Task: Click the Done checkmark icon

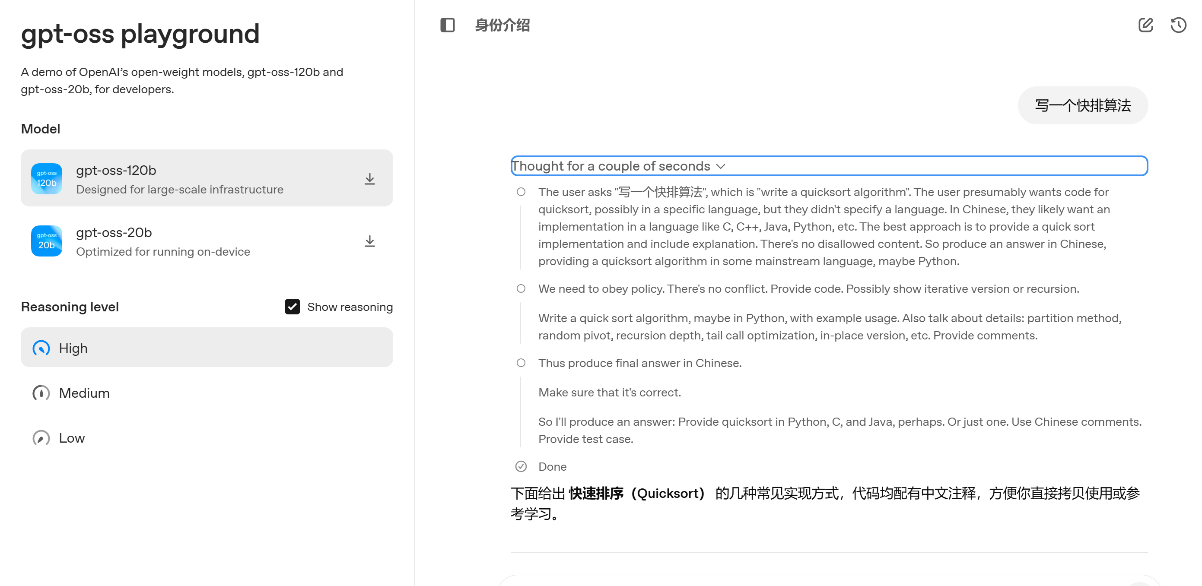Action: point(521,467)
